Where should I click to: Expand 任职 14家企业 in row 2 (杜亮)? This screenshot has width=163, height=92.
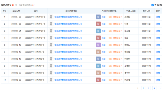tap(115, 24)
